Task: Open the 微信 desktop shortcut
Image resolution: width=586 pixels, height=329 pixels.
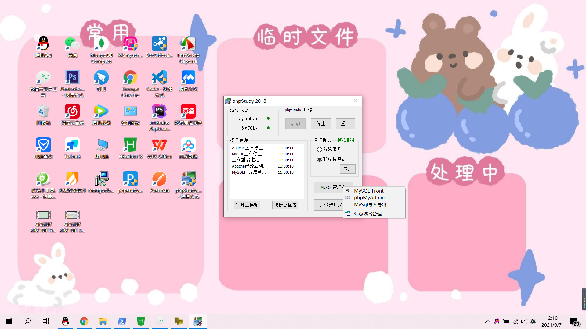Action: point(72,47)
